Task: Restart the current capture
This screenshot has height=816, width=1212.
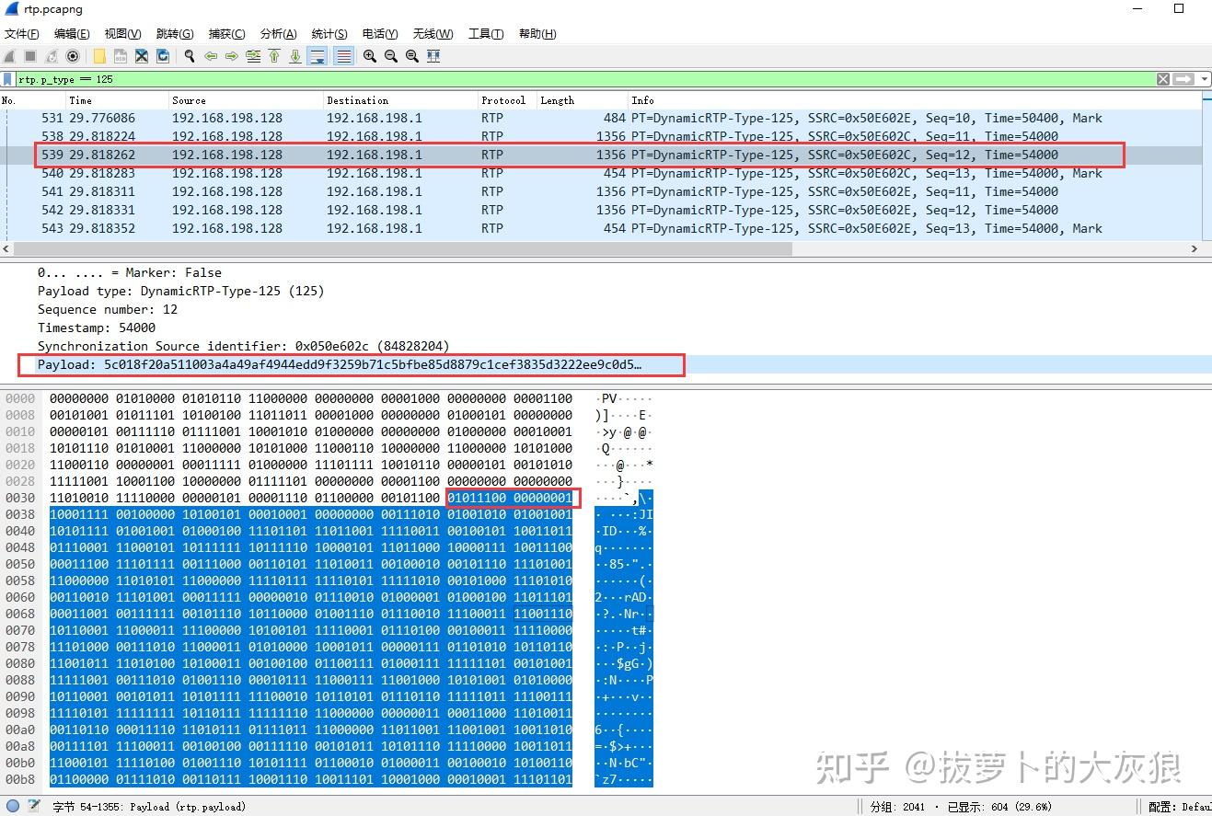Action: point(50,56)
